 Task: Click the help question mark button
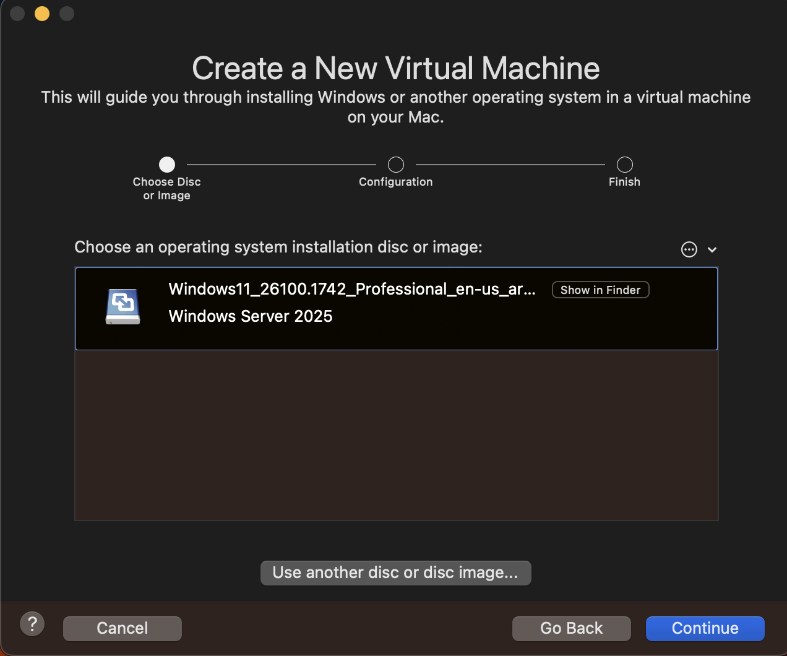point(32,624)
